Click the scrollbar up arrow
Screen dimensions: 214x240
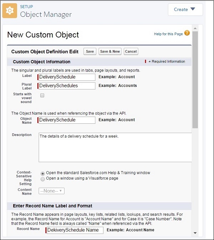pyautogui.click(x=195, y=28)
